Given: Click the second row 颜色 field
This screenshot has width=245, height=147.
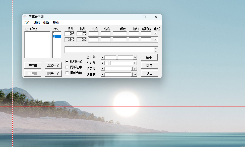Looking at the screenshot, I should click(120, 39).
